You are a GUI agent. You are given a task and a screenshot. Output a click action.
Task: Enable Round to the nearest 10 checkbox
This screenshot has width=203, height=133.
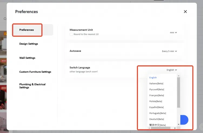click(x=71, y=34)
